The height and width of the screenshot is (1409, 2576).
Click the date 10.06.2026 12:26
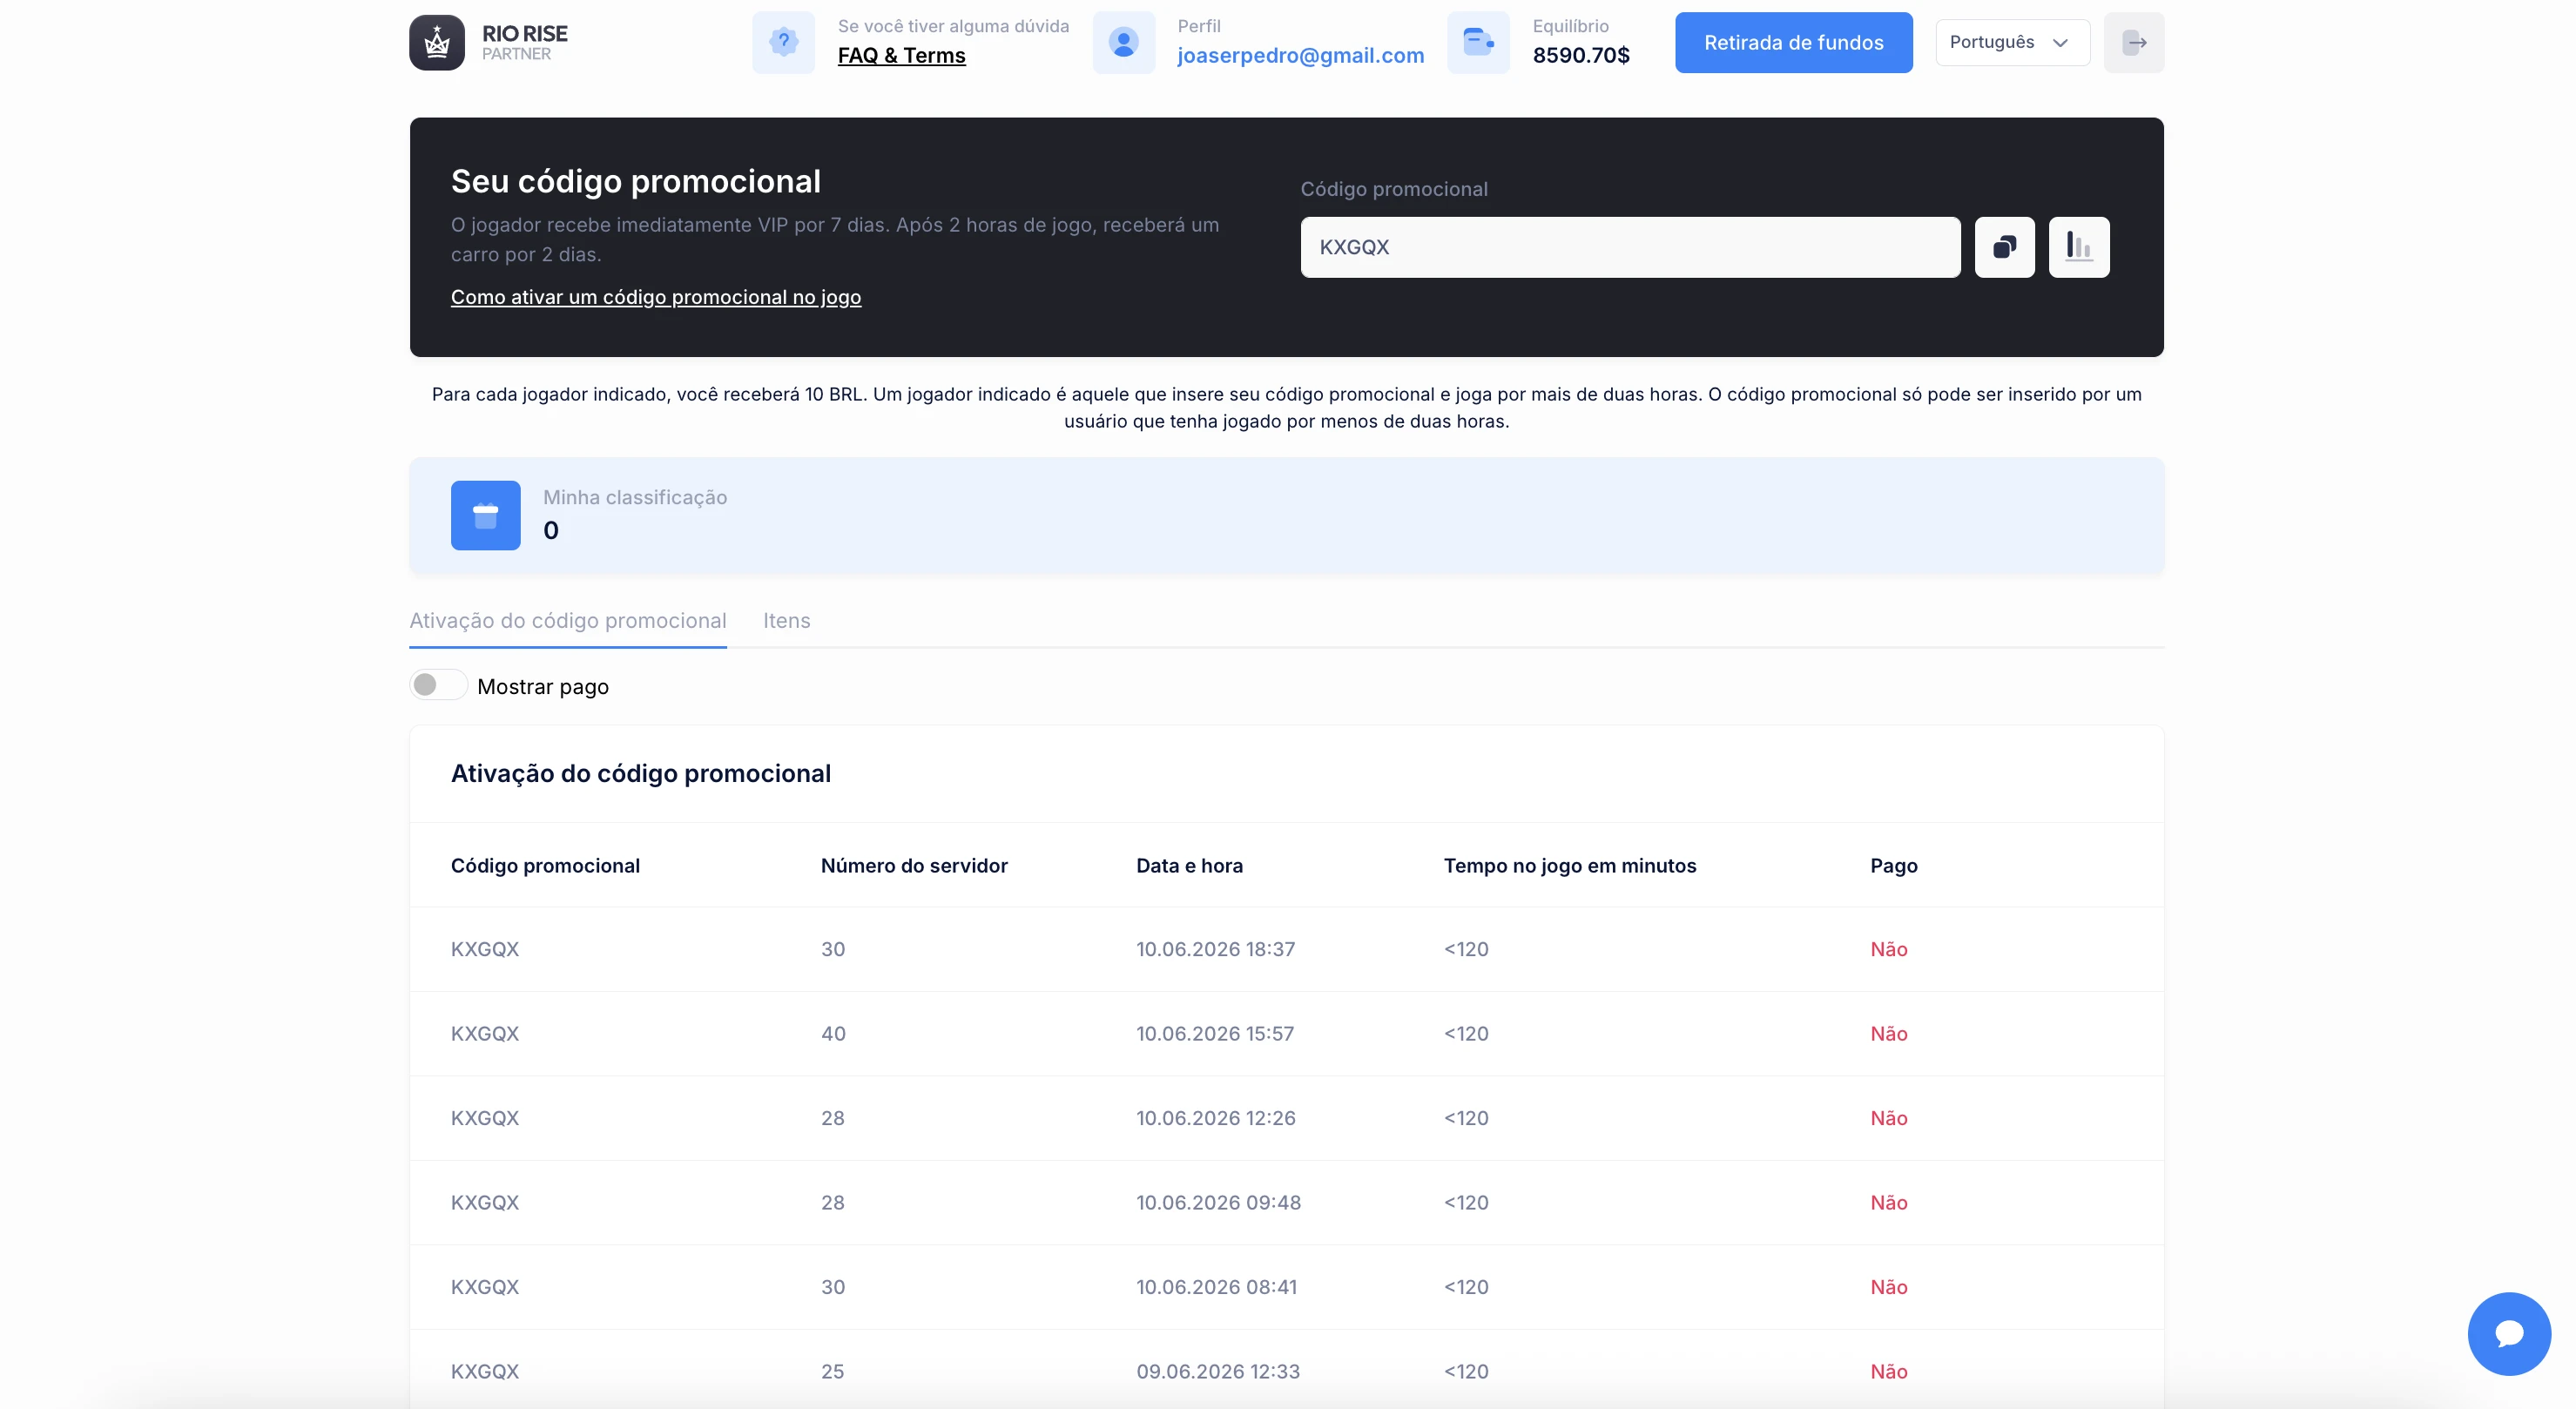(x=1216, y=1118)
